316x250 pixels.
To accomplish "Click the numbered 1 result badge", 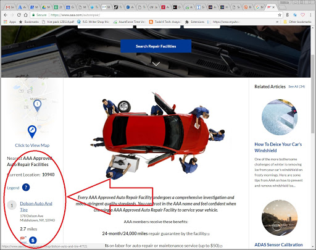I will click(12, 205).
